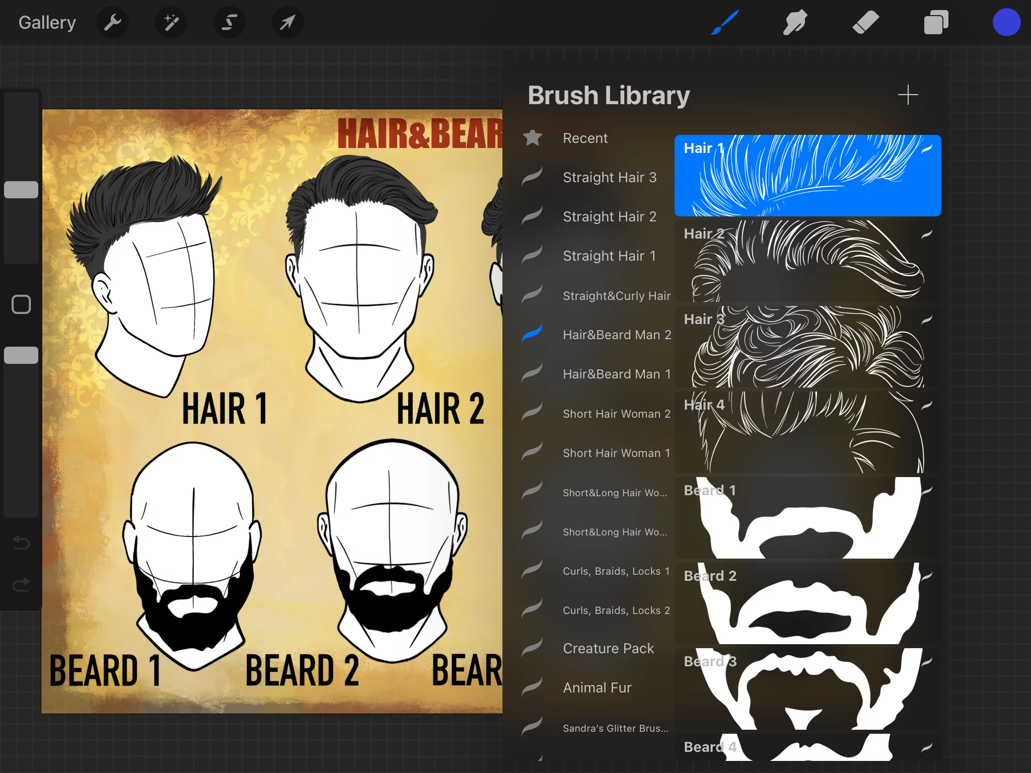
Task: Select the Hair 4 brush
Action: click(807, 432)
